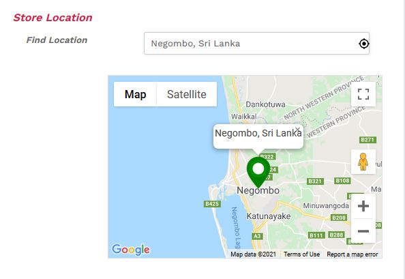
Task: Click the current location crosshair icon
Action: (x=363, y=44)
